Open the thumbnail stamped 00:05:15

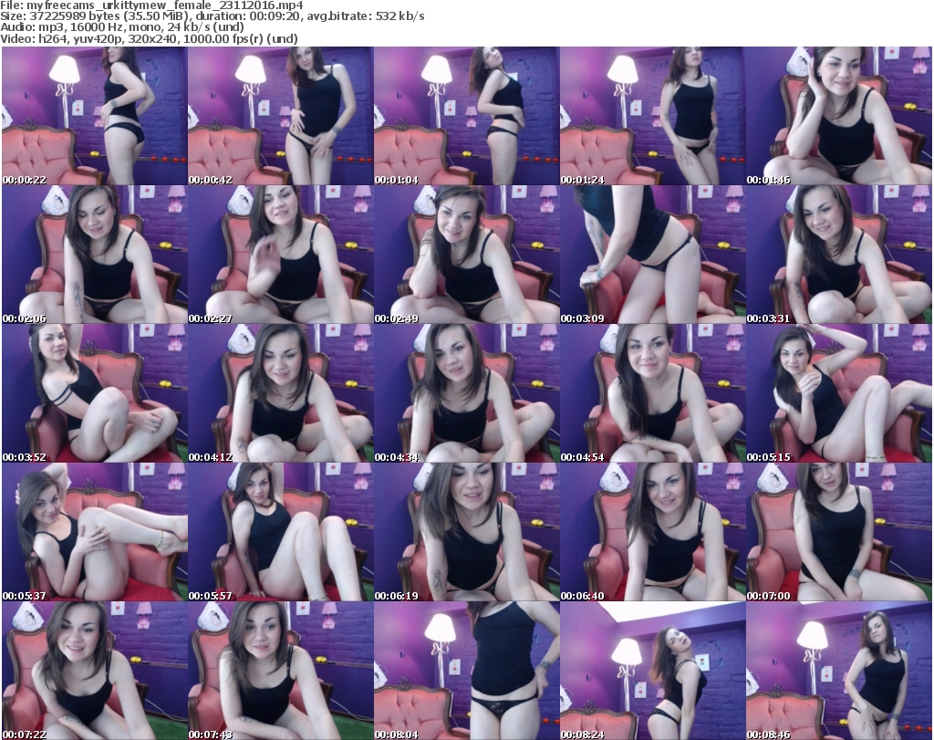[839, 393]
